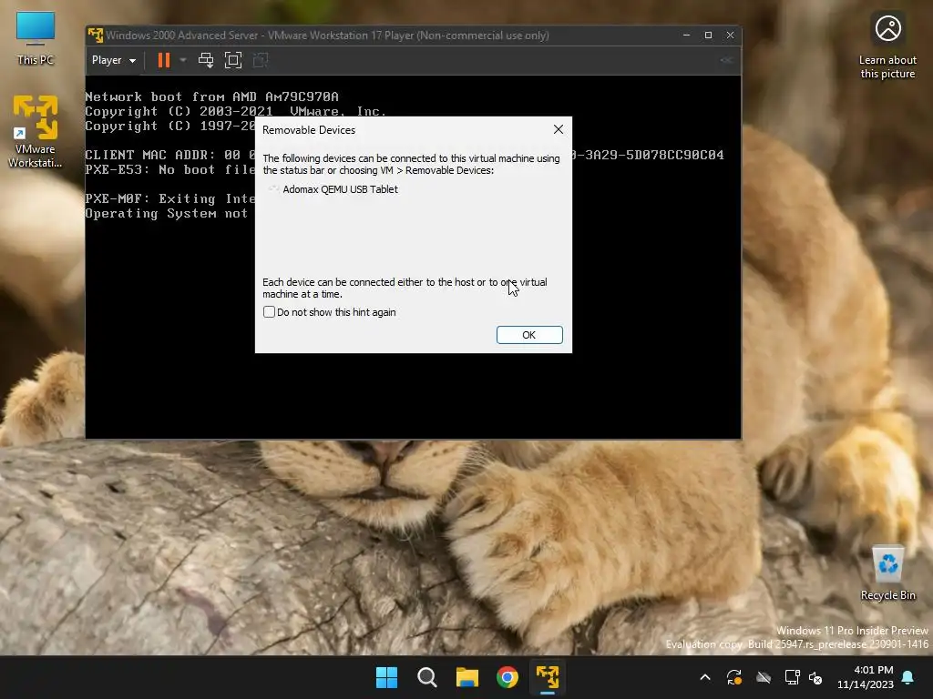The height and width of the screenshot is (699, 933).
Task: Open the Player menu dropdown
Action: coord(114,60)
